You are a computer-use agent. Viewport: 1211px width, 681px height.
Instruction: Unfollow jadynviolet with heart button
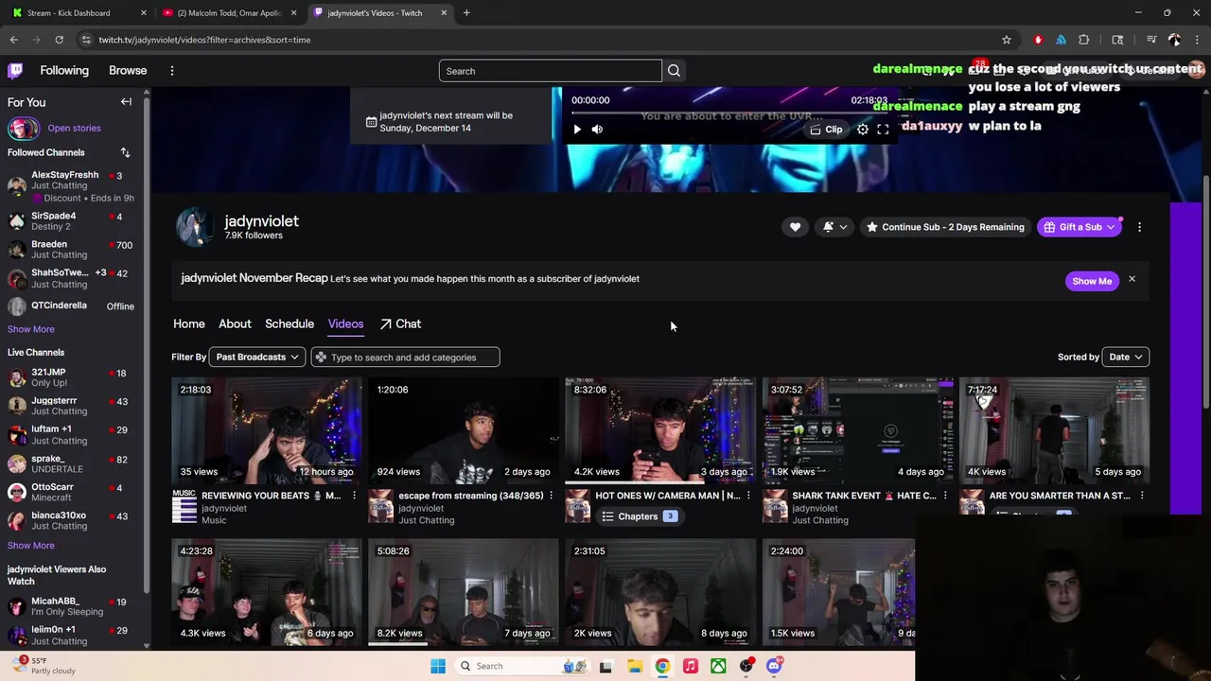coord(795,227)
